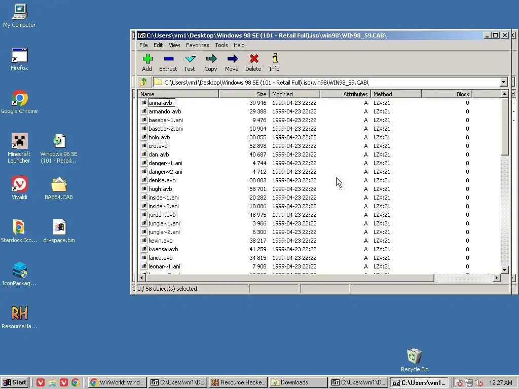This screenshot has width=519, height=389.
Task: Click the address path field
Action: [326, 82]
